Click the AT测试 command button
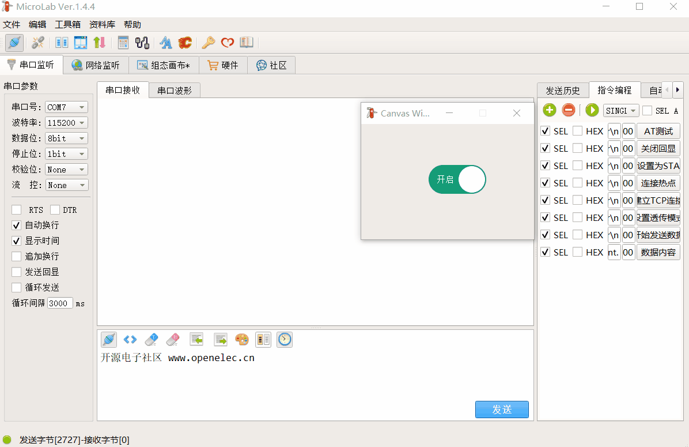This screenshot has height=447, width=689. click(x=658, y=131)
